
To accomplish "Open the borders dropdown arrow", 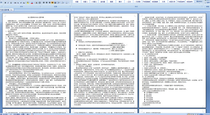I will (69, 3).
